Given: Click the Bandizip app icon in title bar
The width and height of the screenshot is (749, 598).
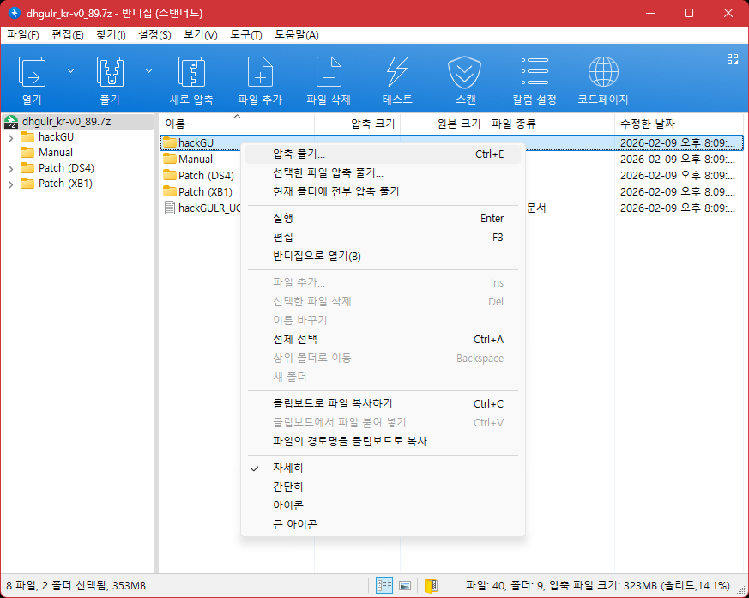Looking at the screenshot, I should click(x=15, y=13).
